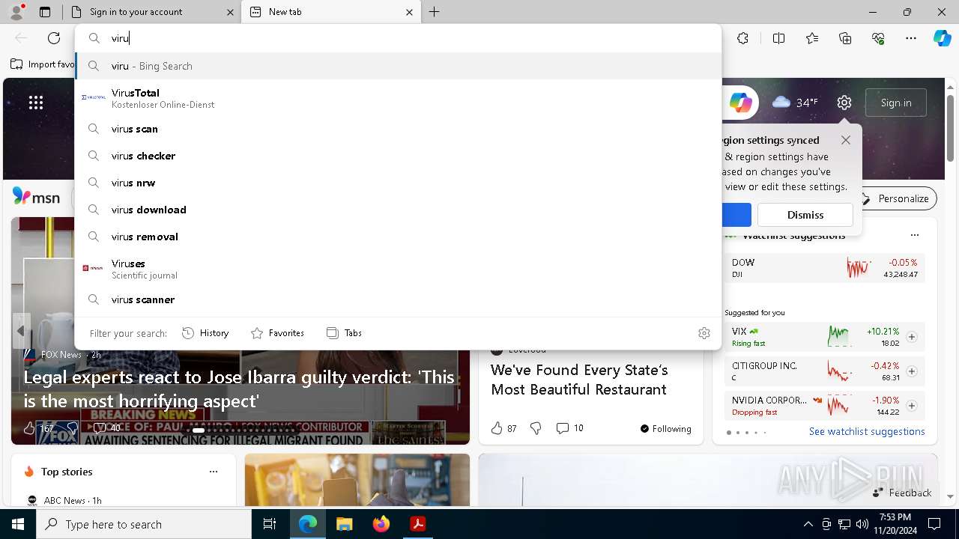Open Adobe Acrobat from the taskbar
This screenshot has height=539, width=959.
(x=418, y=524)
